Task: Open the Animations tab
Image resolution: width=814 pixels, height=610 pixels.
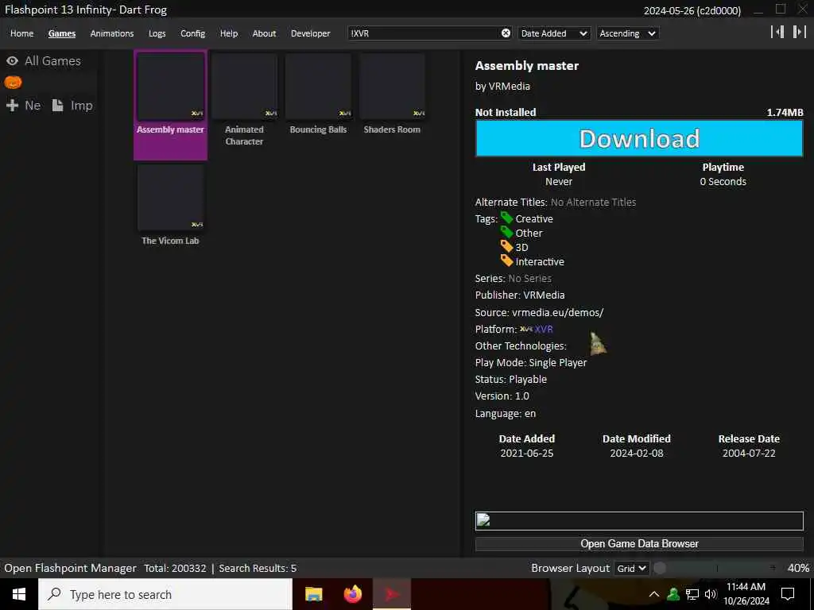Action: (111, 33)
